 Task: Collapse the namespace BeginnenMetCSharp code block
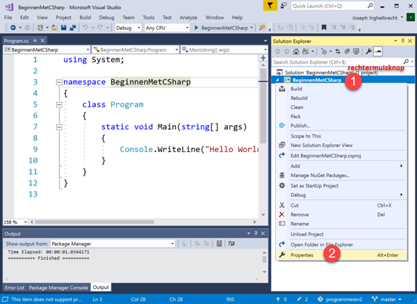pos(59,83)
